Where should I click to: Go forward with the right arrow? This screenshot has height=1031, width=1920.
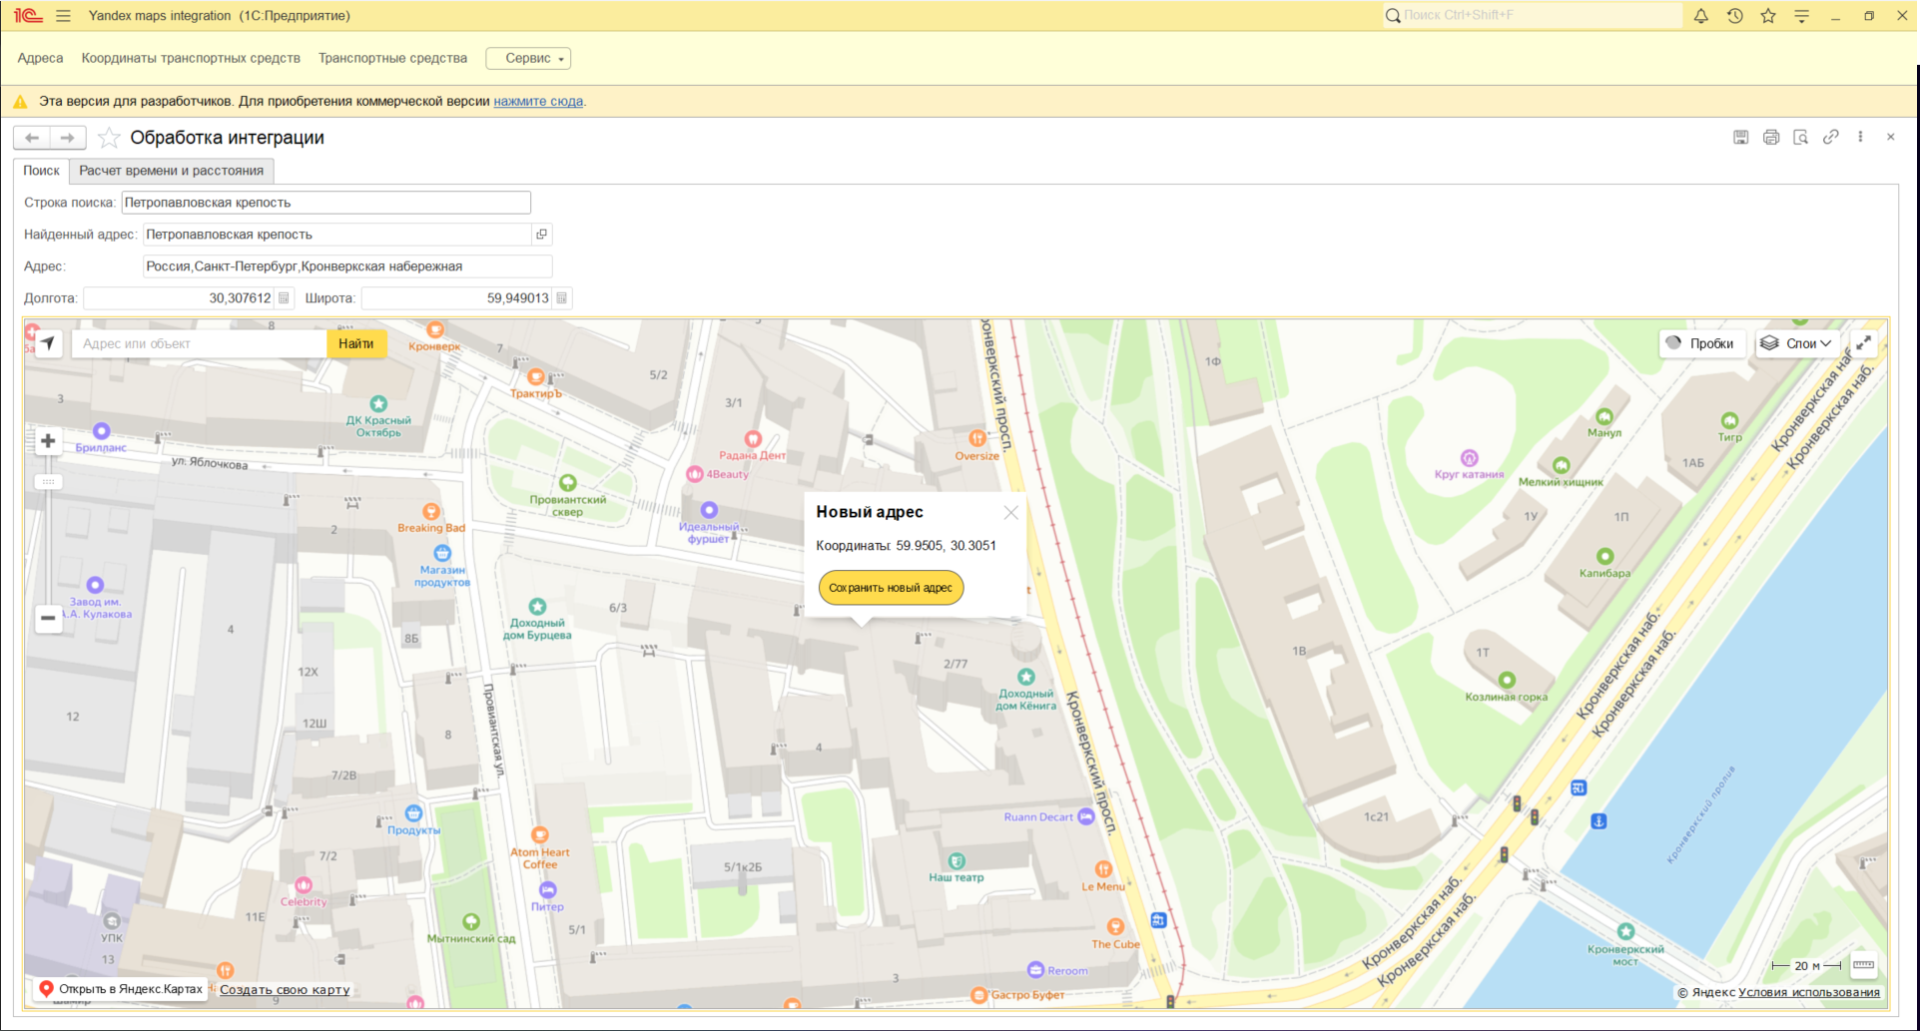tap(67, 138)
